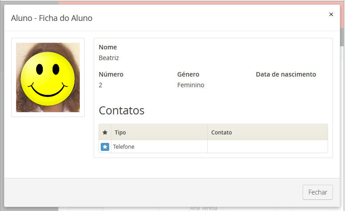Screen dimensions: 345x211
Task: Click the Contato column header
Action: tap(222, 133)
